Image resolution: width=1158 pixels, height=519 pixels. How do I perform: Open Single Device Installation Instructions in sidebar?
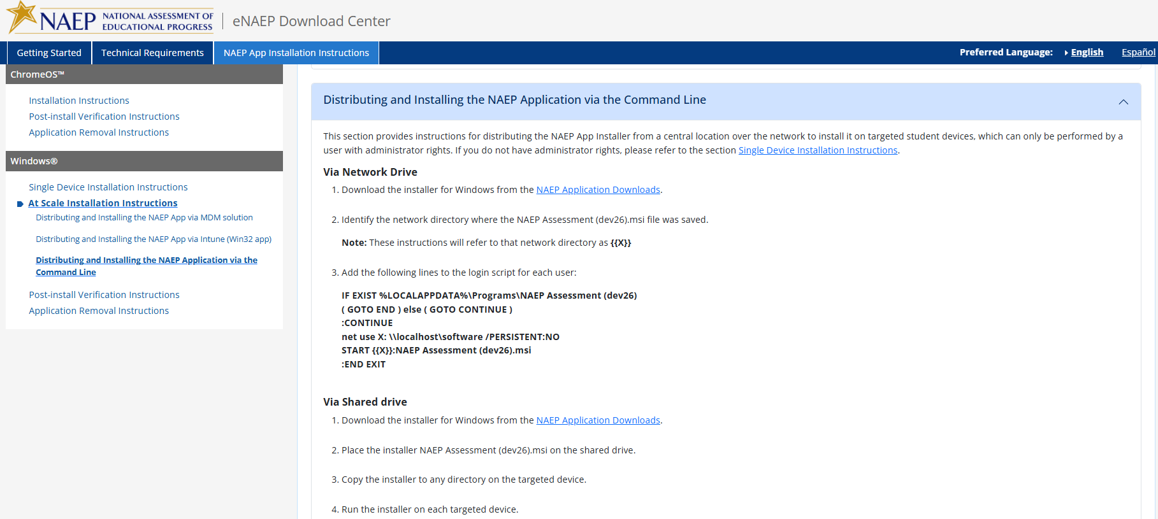point(108,187)
